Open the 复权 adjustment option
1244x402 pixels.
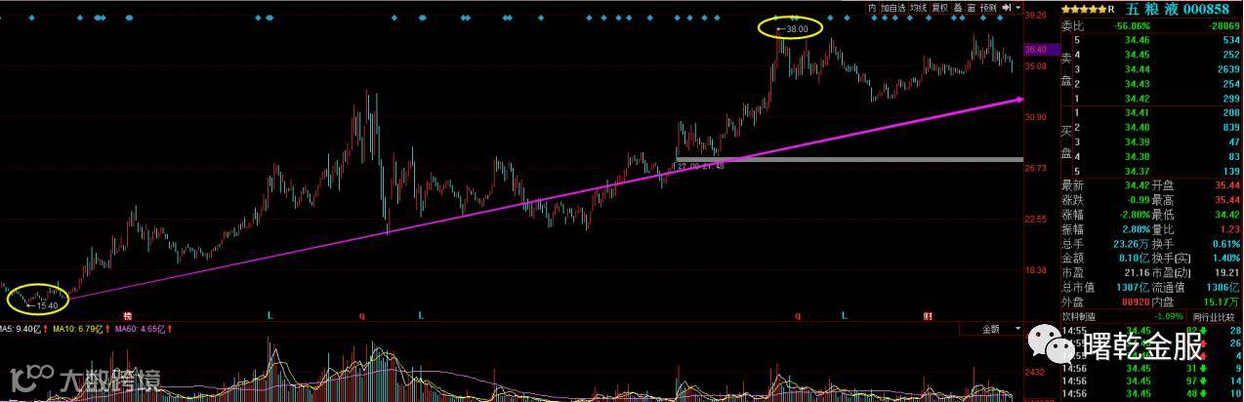[x=939, y=7]
